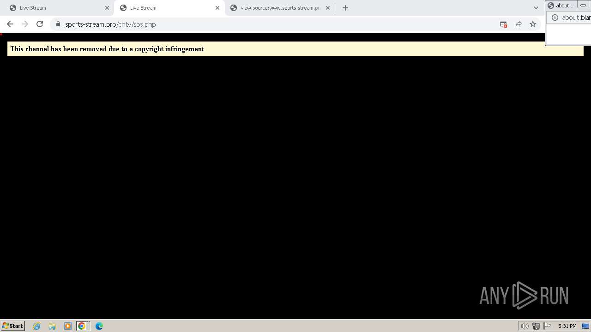Viewport: 591px width, 332px height.
Task: Click the globe icon in the about:blank popup title bar
Action: [550, 6]
